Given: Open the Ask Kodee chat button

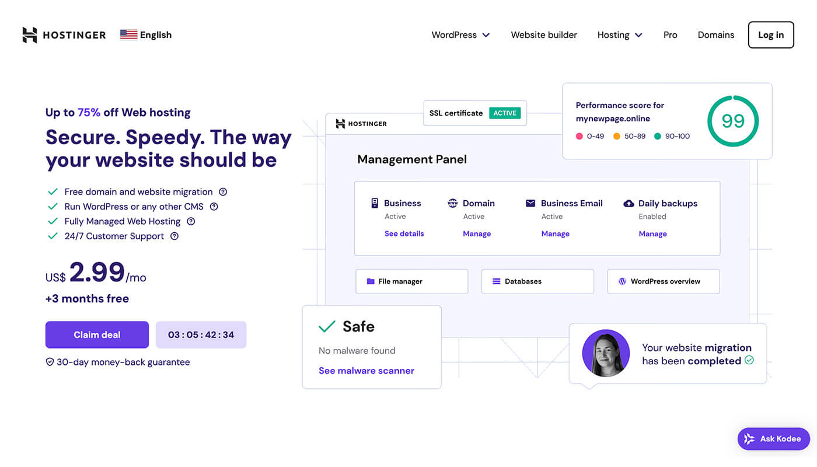Looking at the screenshot, I should pyautogui.click(x=773, y=439).
